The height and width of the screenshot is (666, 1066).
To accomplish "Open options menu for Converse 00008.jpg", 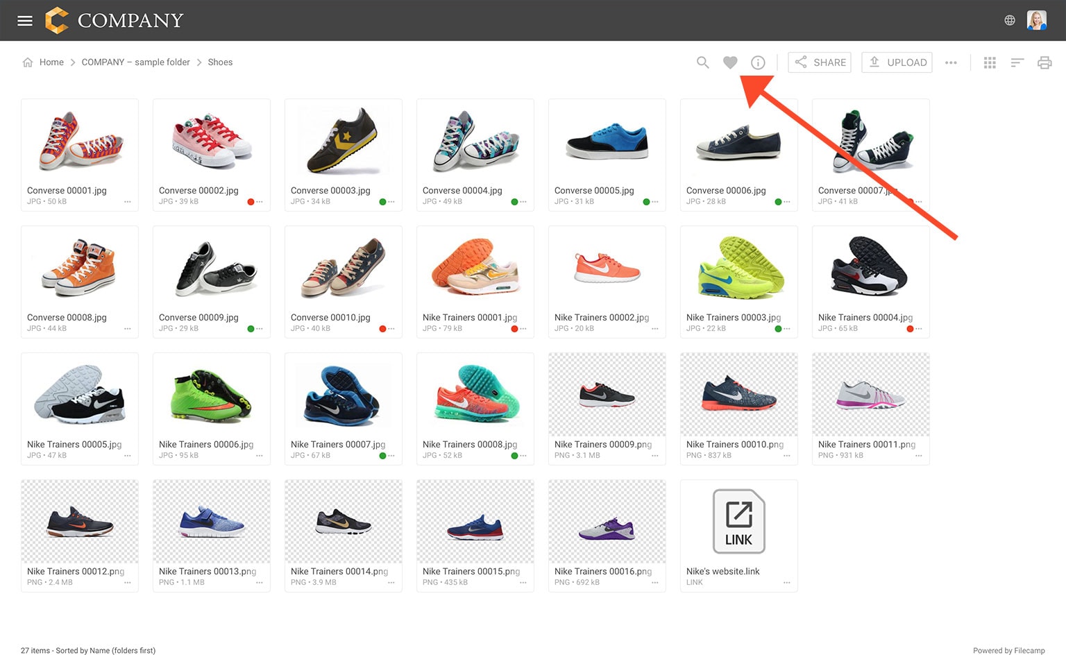I will click(x=128, y=329).
